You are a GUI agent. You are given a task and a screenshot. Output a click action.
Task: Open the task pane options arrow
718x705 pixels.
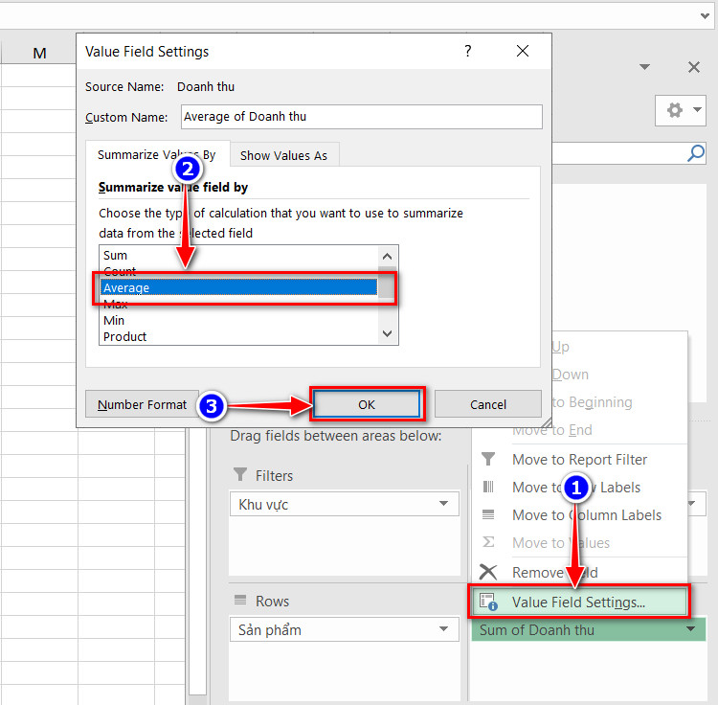click(x=644, y=67)
